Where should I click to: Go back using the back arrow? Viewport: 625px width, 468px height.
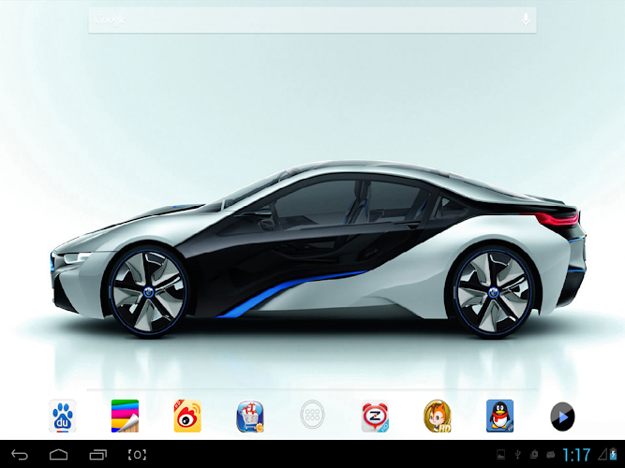click(19, 455)
